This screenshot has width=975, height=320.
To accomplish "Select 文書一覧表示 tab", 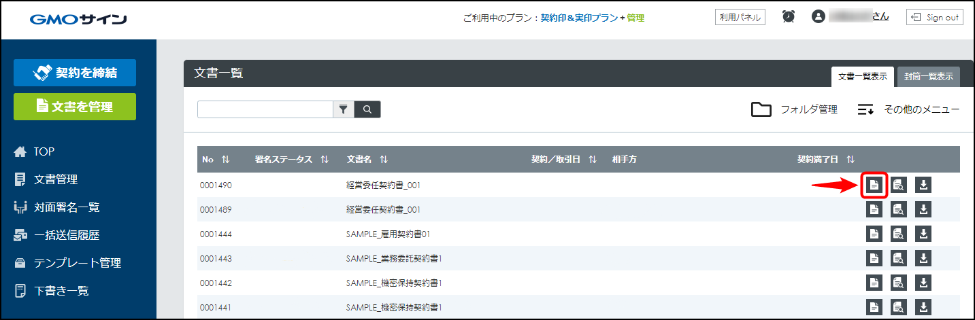I will 862,77.
